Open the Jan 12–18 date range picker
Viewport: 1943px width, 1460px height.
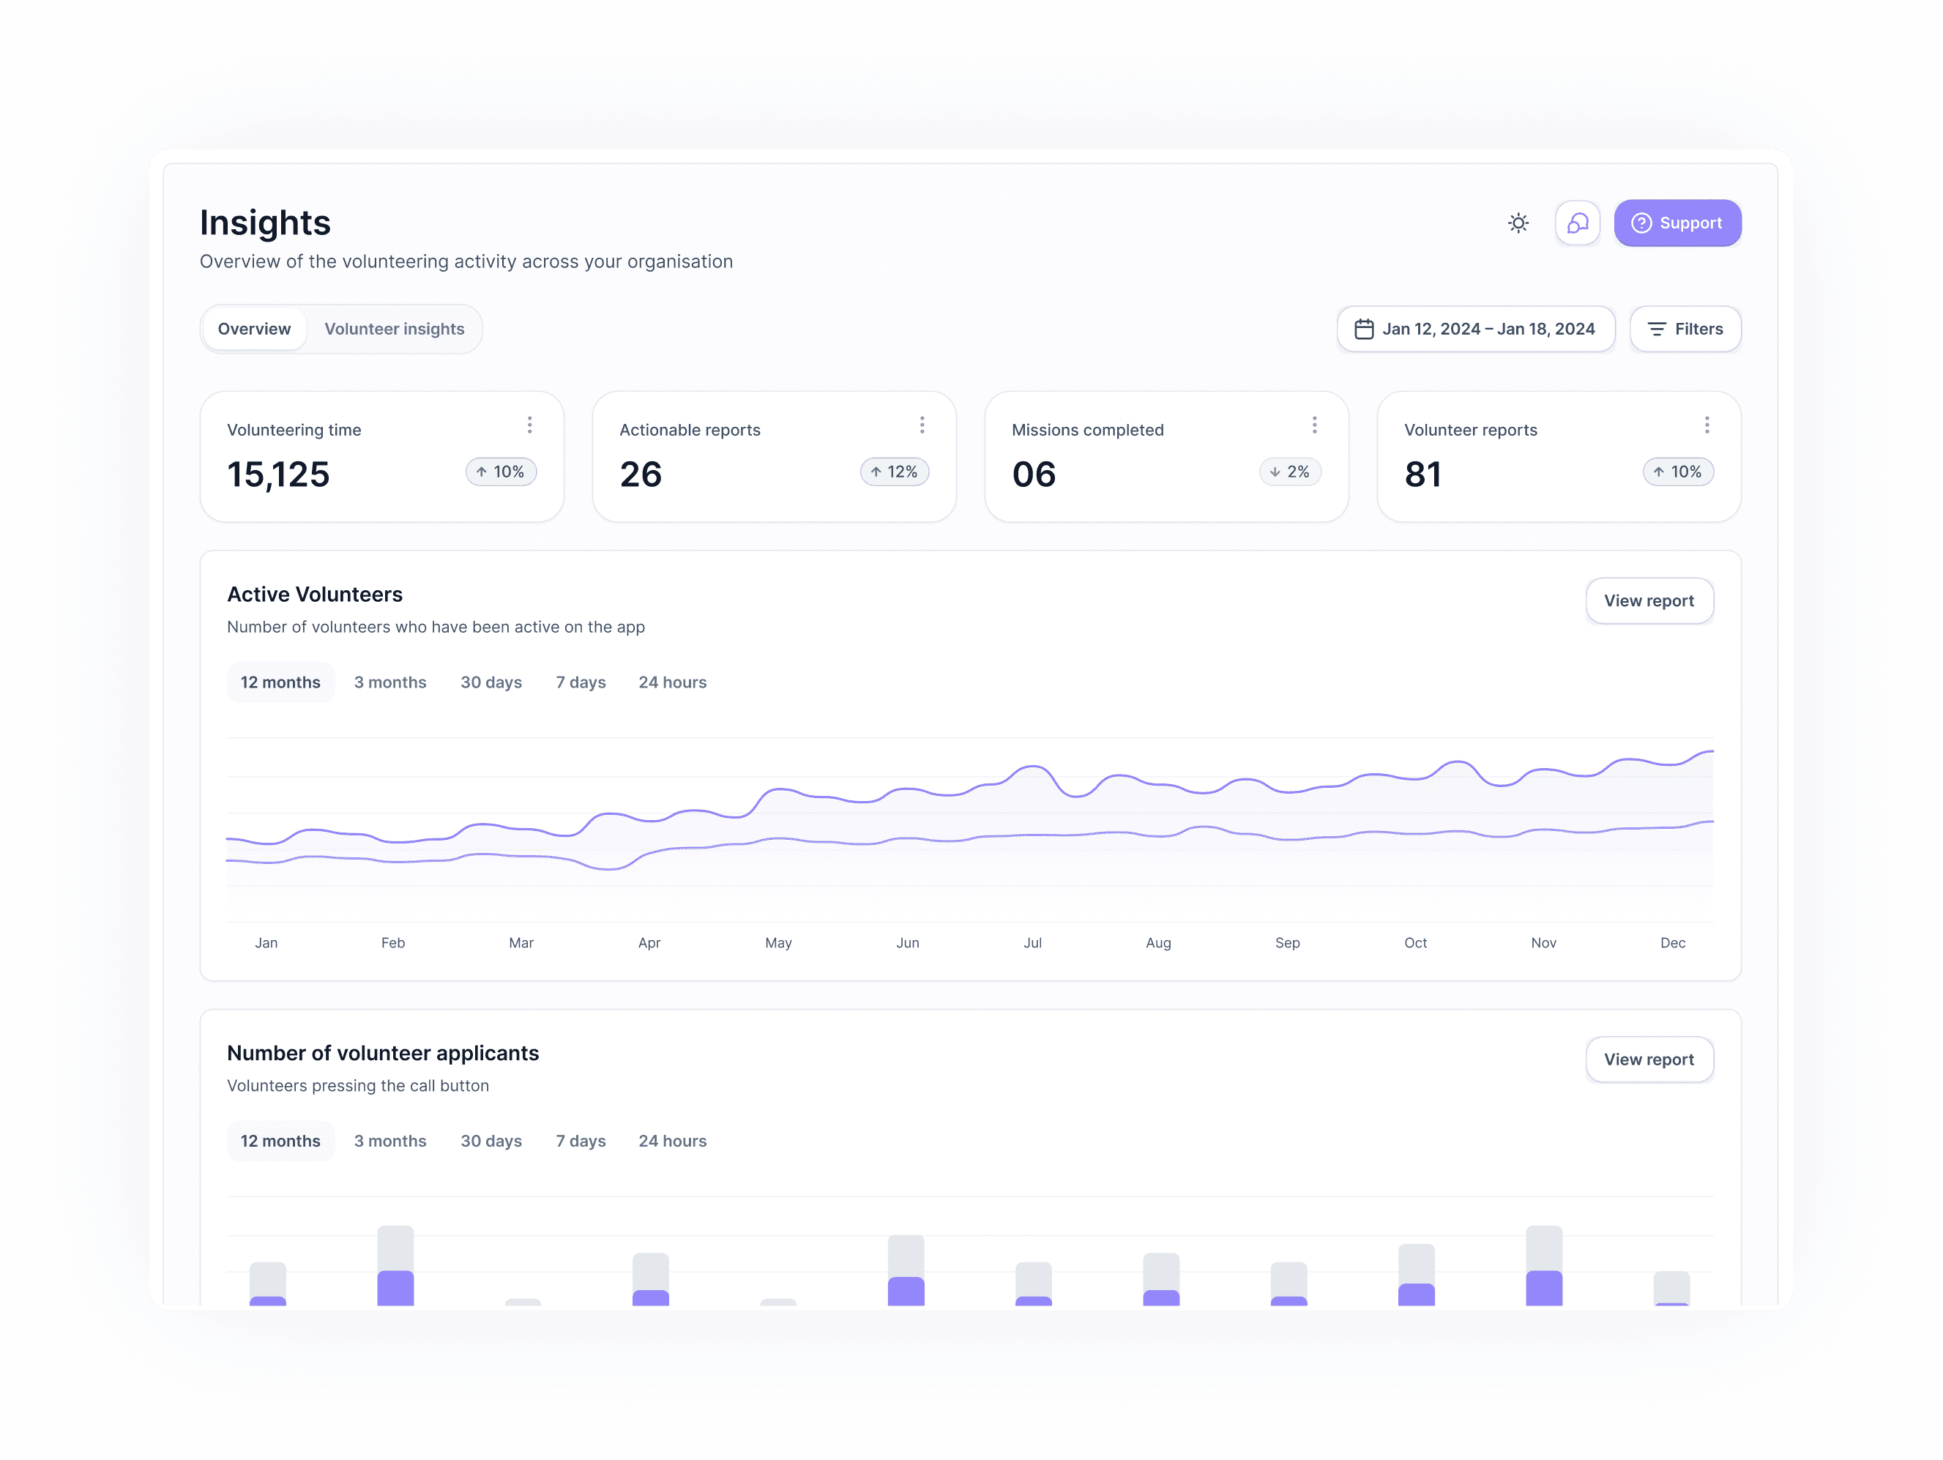tap(1474, 329)
